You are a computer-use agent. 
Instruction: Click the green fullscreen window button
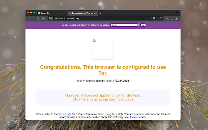click(34, 13)
